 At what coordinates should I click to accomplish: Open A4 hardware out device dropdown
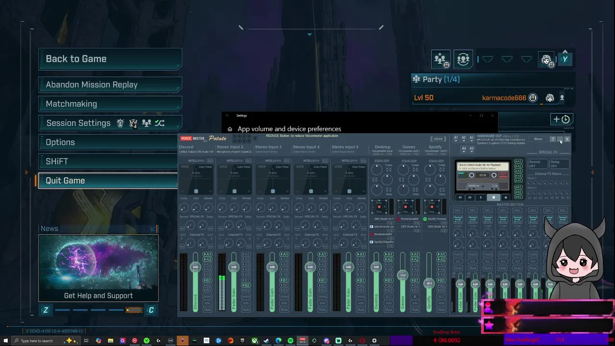464,148
